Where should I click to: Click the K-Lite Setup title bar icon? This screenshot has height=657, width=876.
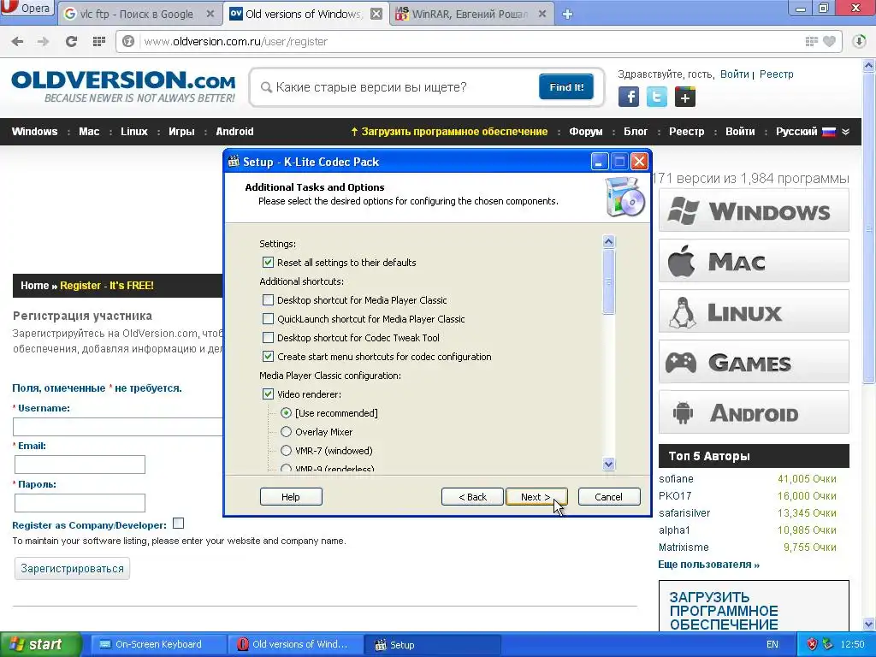tap(234, 162)
